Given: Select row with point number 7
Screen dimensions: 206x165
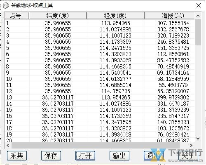Looking at the screenshot, I should tap(100, 60).
